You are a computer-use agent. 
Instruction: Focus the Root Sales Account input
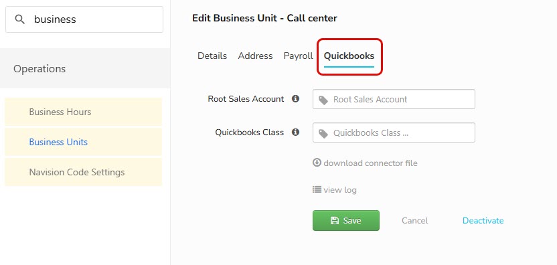tap(394, 99)
